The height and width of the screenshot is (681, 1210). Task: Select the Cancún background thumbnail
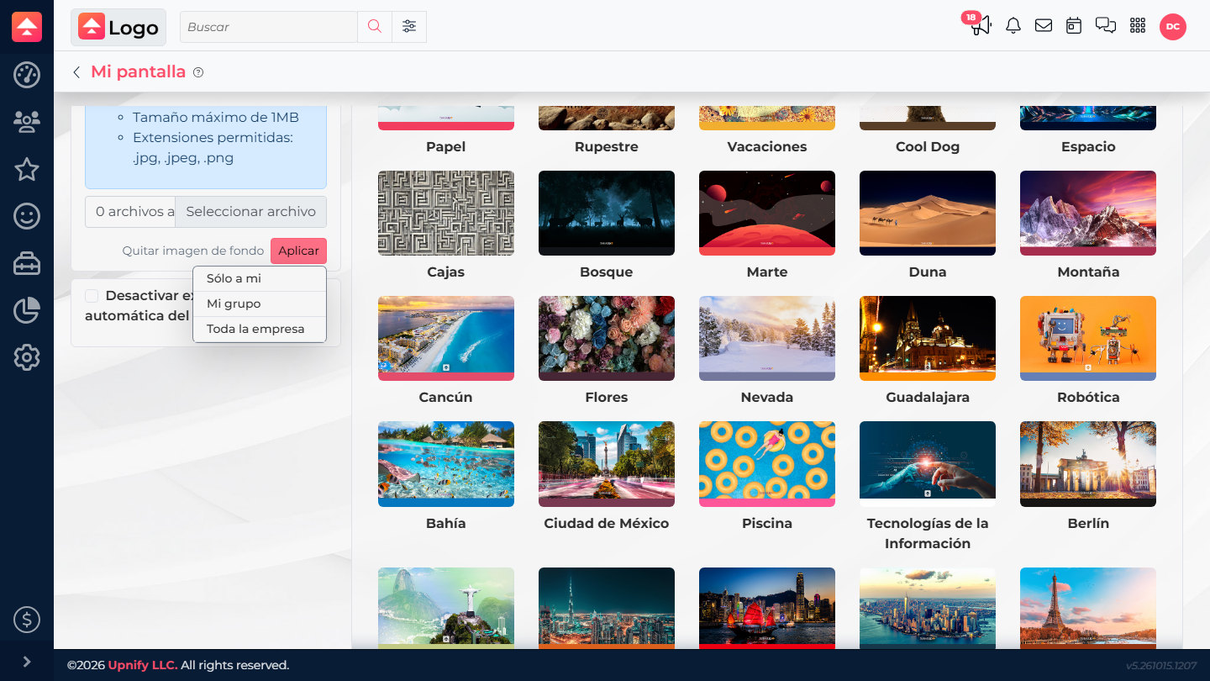[446, 338]
